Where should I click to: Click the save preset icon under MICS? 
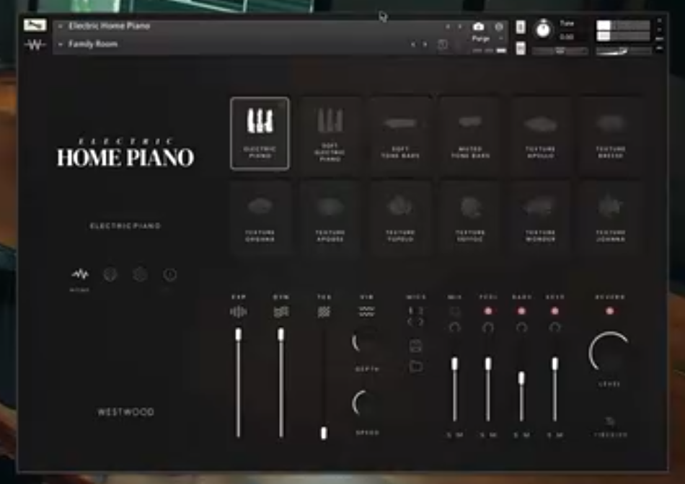415,346
